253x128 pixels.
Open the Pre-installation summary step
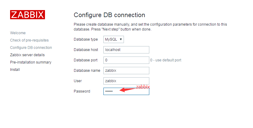point(31,62)
